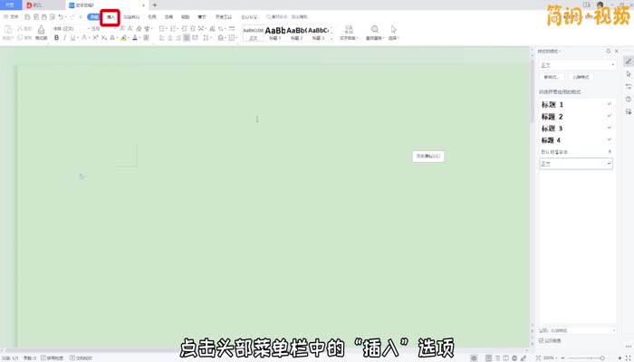
Task: Open the font name dropdown
Action: [x=89, y=29]
